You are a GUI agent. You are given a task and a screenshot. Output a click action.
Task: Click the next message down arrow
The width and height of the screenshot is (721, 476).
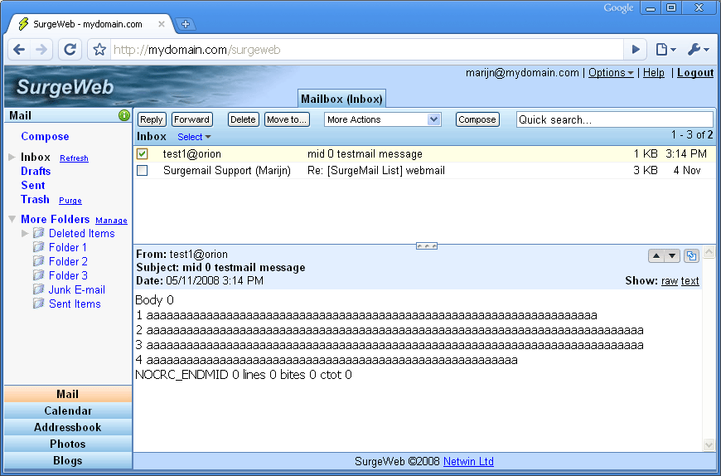672,256
